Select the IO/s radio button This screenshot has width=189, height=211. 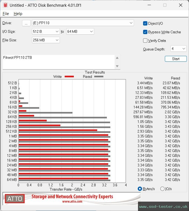[x=162, y=189]
